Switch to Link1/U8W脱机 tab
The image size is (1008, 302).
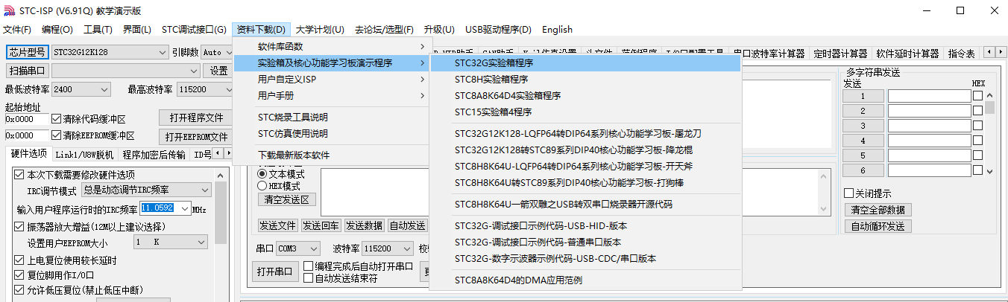click(84, 155)
